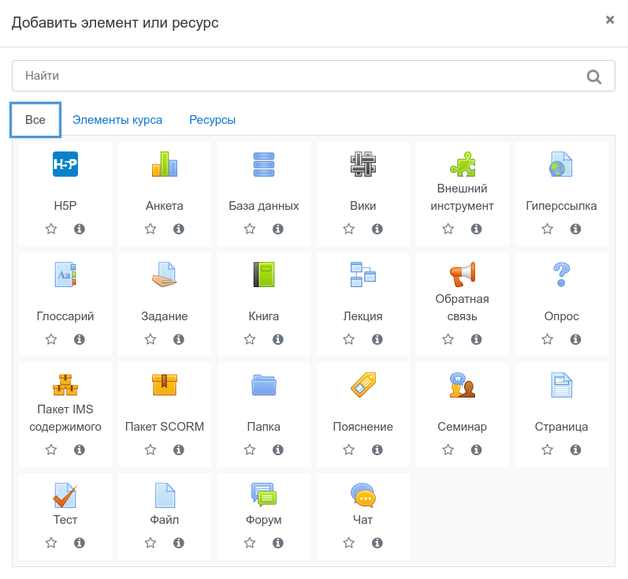
Task: Choose the Книга resource icon
Action: 264,275
